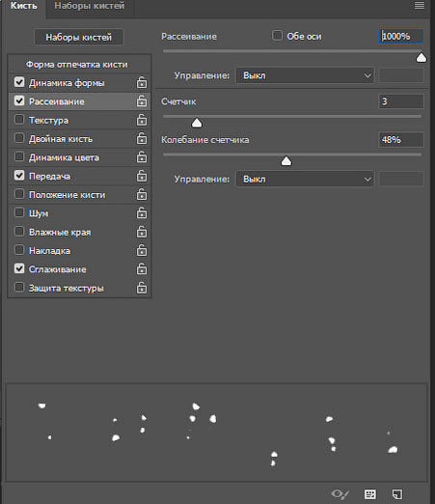Click the Колебание счетчика slider handle

tap(286, 161)
